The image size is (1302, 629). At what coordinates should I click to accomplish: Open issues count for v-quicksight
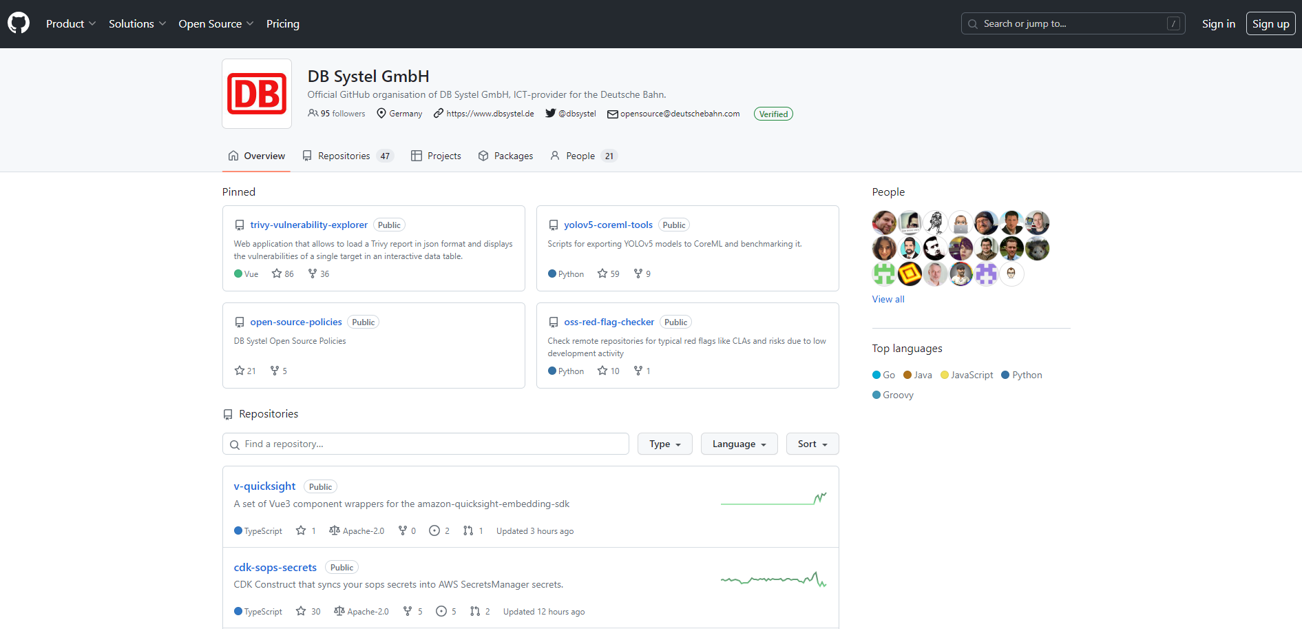tap(439, 530)
